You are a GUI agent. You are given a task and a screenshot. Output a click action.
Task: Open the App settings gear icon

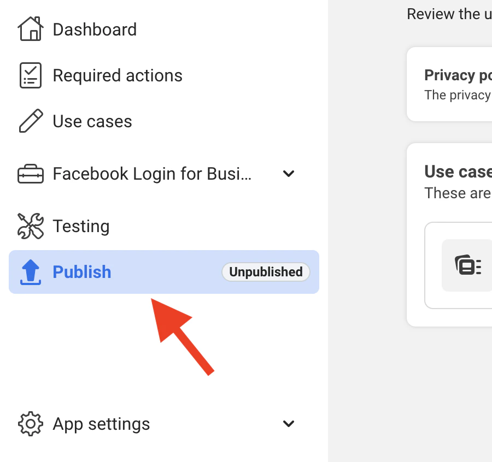[31, 423]
